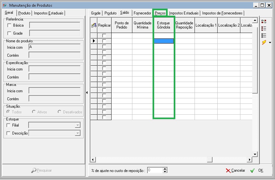Open the Descrição dropdown list

[78, 133]
